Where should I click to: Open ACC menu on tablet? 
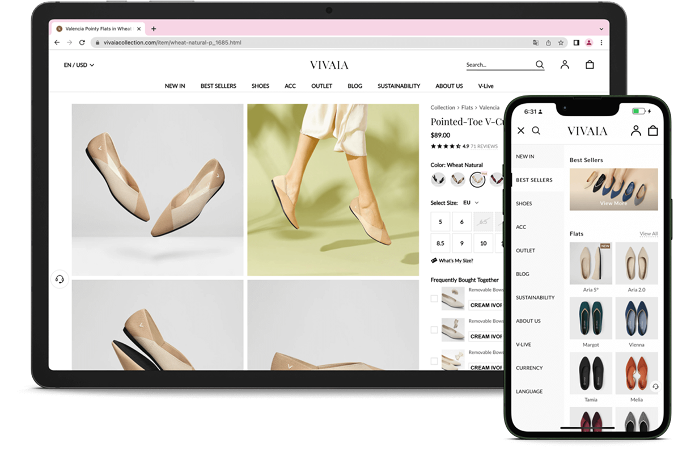tap(290, 86)
